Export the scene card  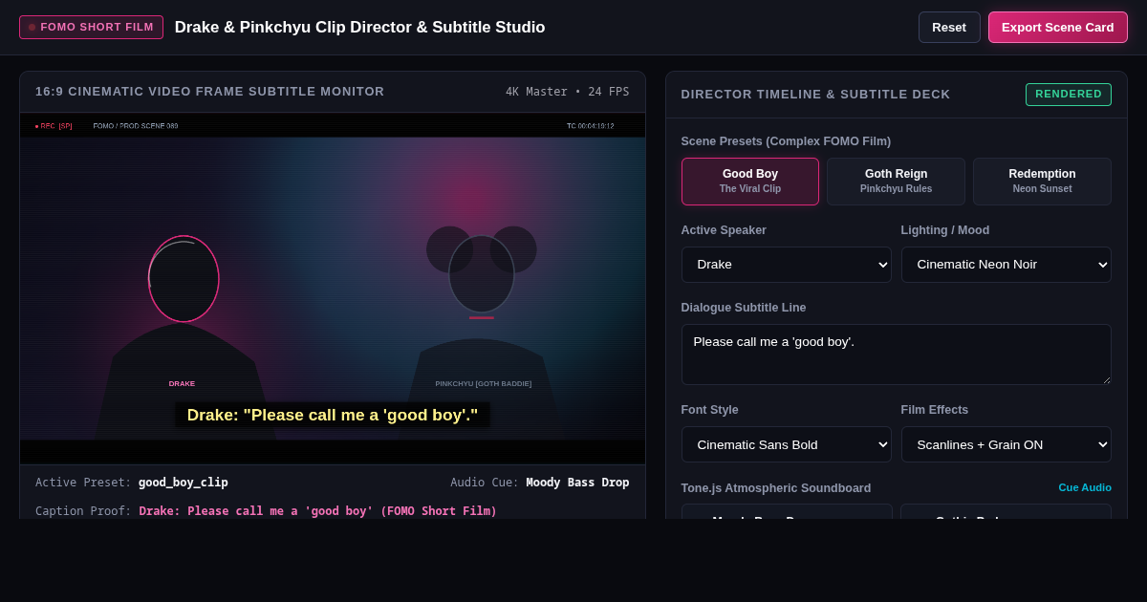pos(1057,27)
